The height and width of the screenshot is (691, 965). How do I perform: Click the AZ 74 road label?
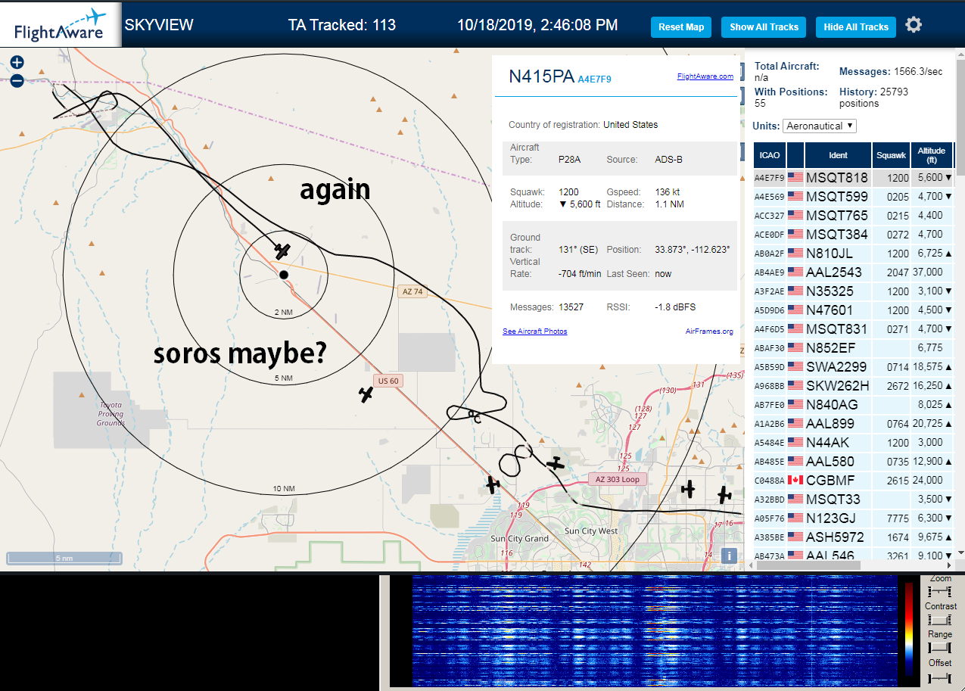[412, 291]
